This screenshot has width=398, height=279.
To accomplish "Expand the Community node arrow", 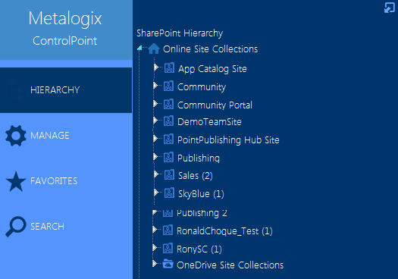I will click(x=155, y=86).
